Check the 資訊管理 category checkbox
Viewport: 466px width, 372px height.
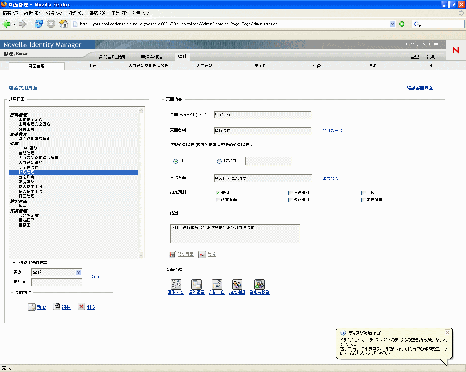point(291,200)
